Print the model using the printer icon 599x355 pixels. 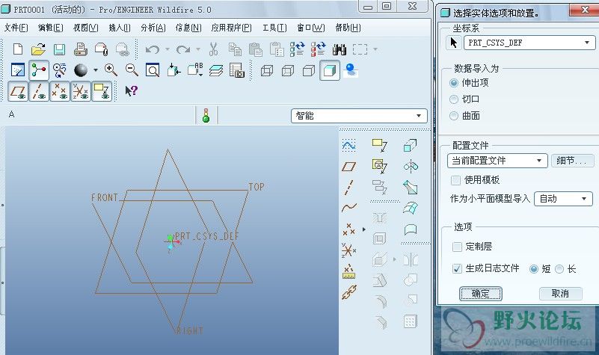[x=80, y=49]
